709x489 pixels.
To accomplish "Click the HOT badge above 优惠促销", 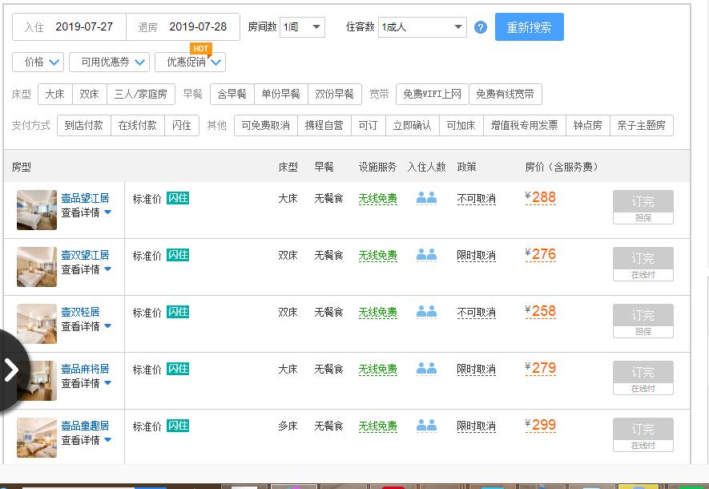I will point(201,49).
